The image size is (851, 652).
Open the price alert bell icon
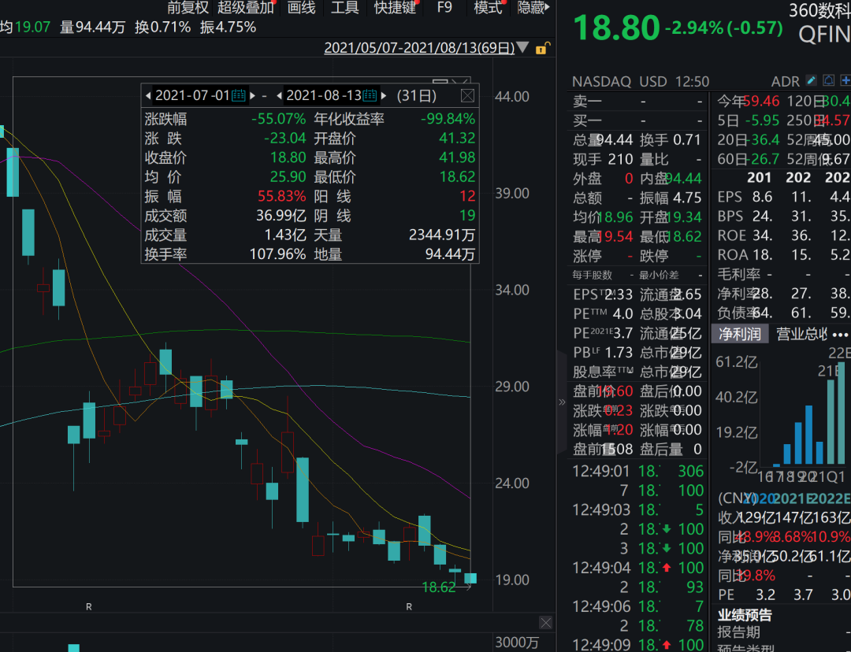(x=828, y=81)
